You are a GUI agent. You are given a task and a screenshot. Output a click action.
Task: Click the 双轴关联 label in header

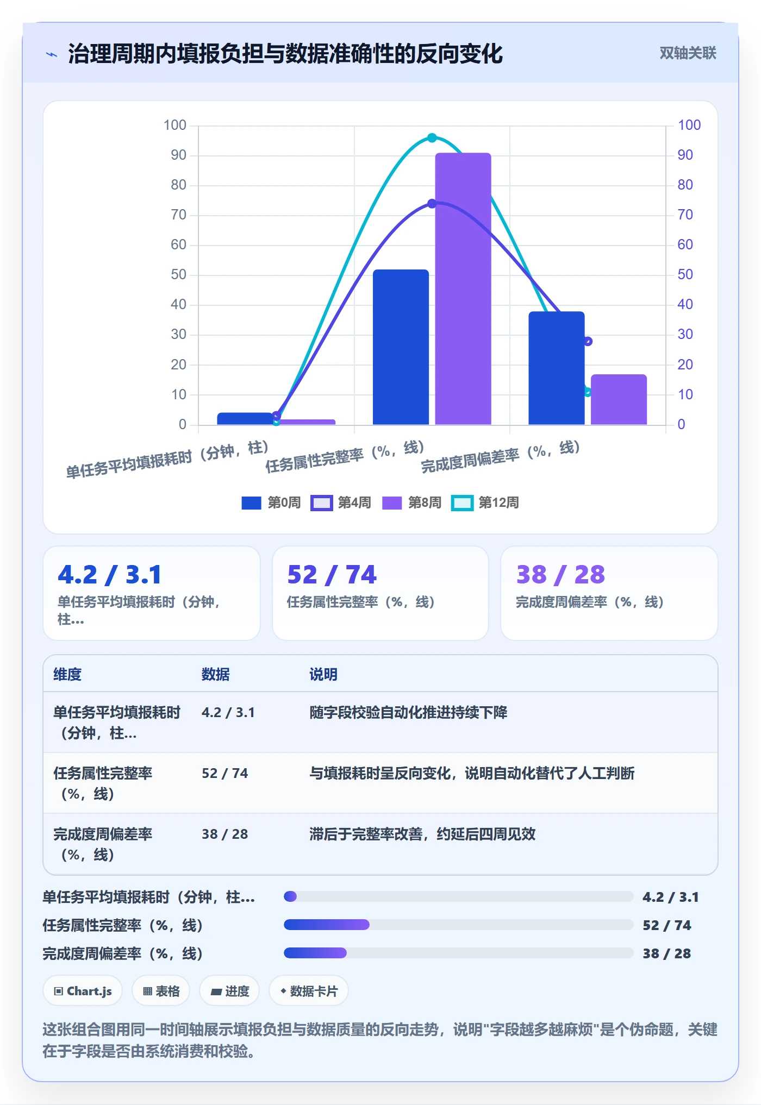pyautogui.click(x=688, y=53)
